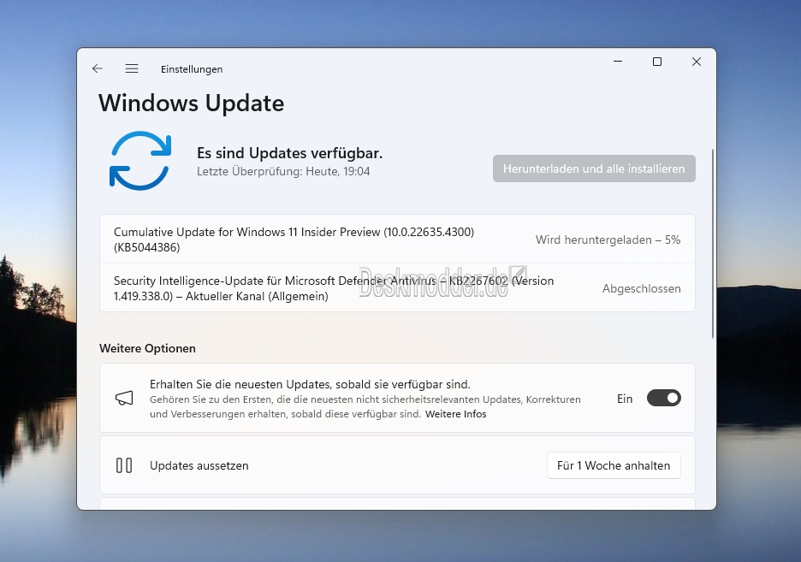
Task: Maximize the Einstellungen window
Action: [657, 62]
